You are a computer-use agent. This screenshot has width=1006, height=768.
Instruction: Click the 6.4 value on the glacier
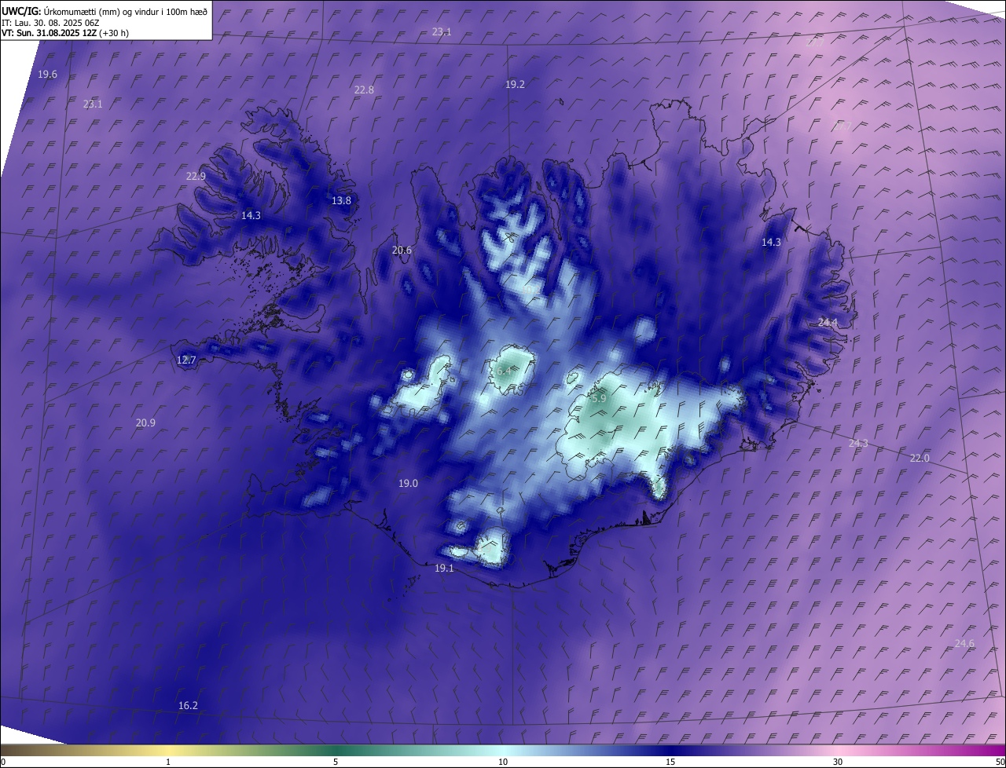505,370
